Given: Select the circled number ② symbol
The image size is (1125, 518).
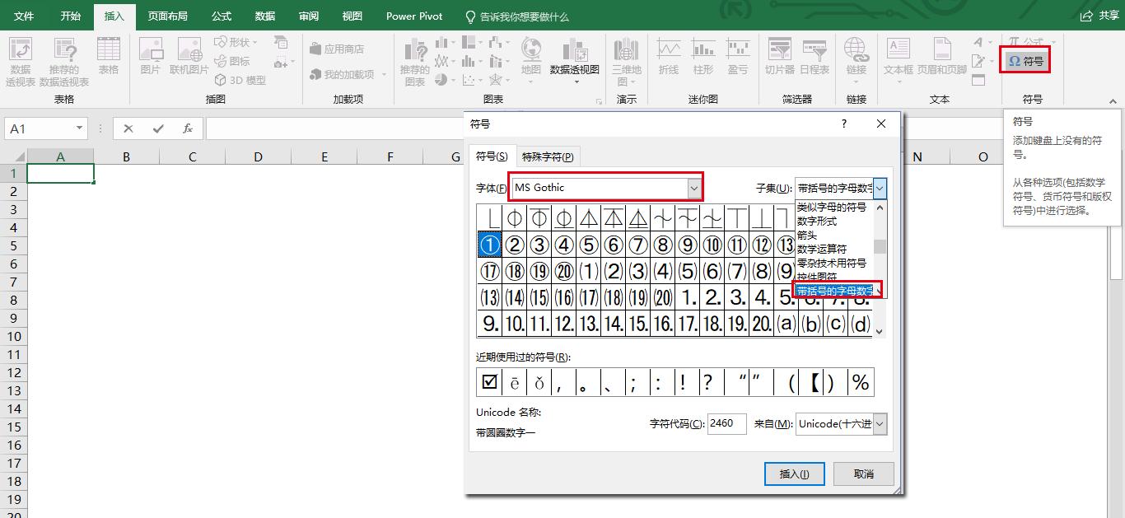Looking at the screenshot, I should click(515, 244).
